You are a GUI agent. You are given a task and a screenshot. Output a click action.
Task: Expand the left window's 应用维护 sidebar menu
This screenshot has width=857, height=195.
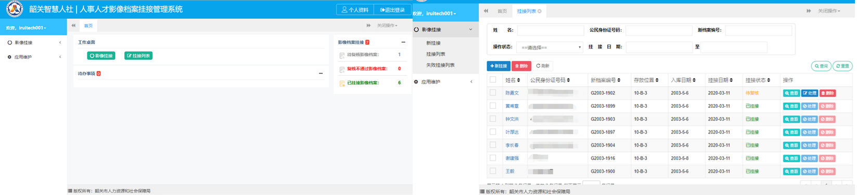[x=33, y=57]
